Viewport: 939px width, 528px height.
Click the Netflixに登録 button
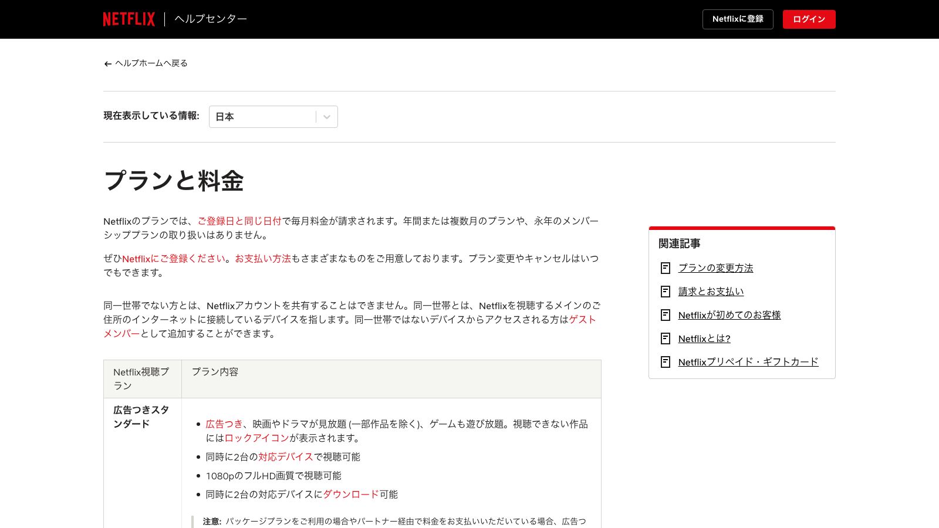[738, 19]
